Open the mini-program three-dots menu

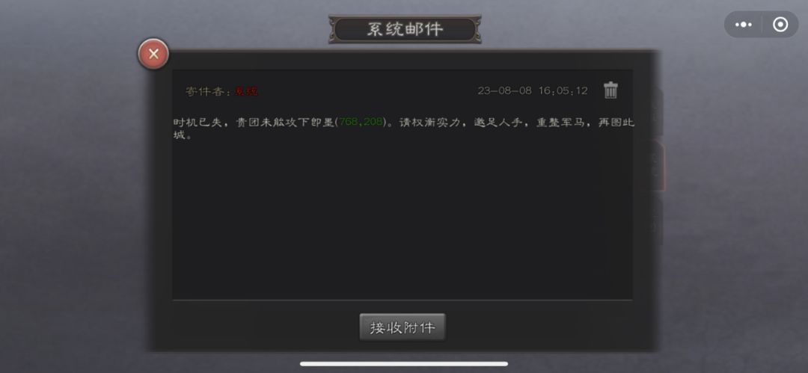[743, 25]
